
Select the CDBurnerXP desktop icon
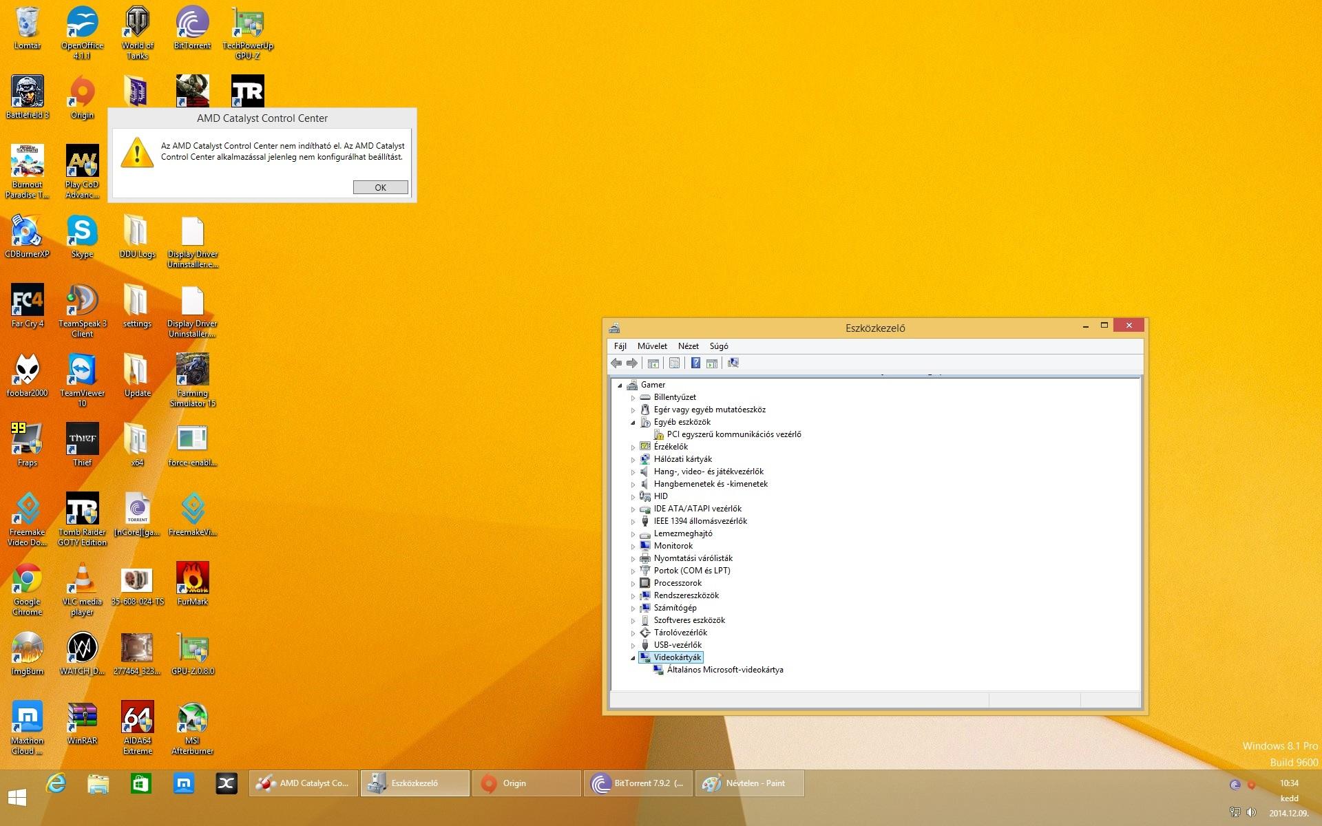(28, 236)
